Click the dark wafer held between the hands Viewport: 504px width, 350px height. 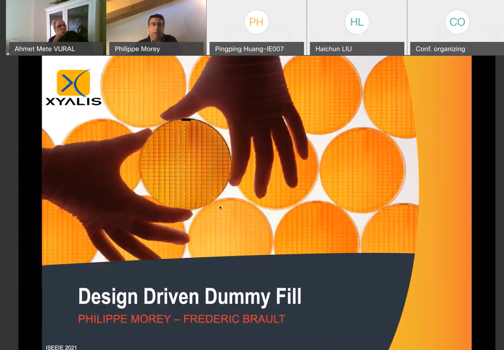[x=186, y=164]
